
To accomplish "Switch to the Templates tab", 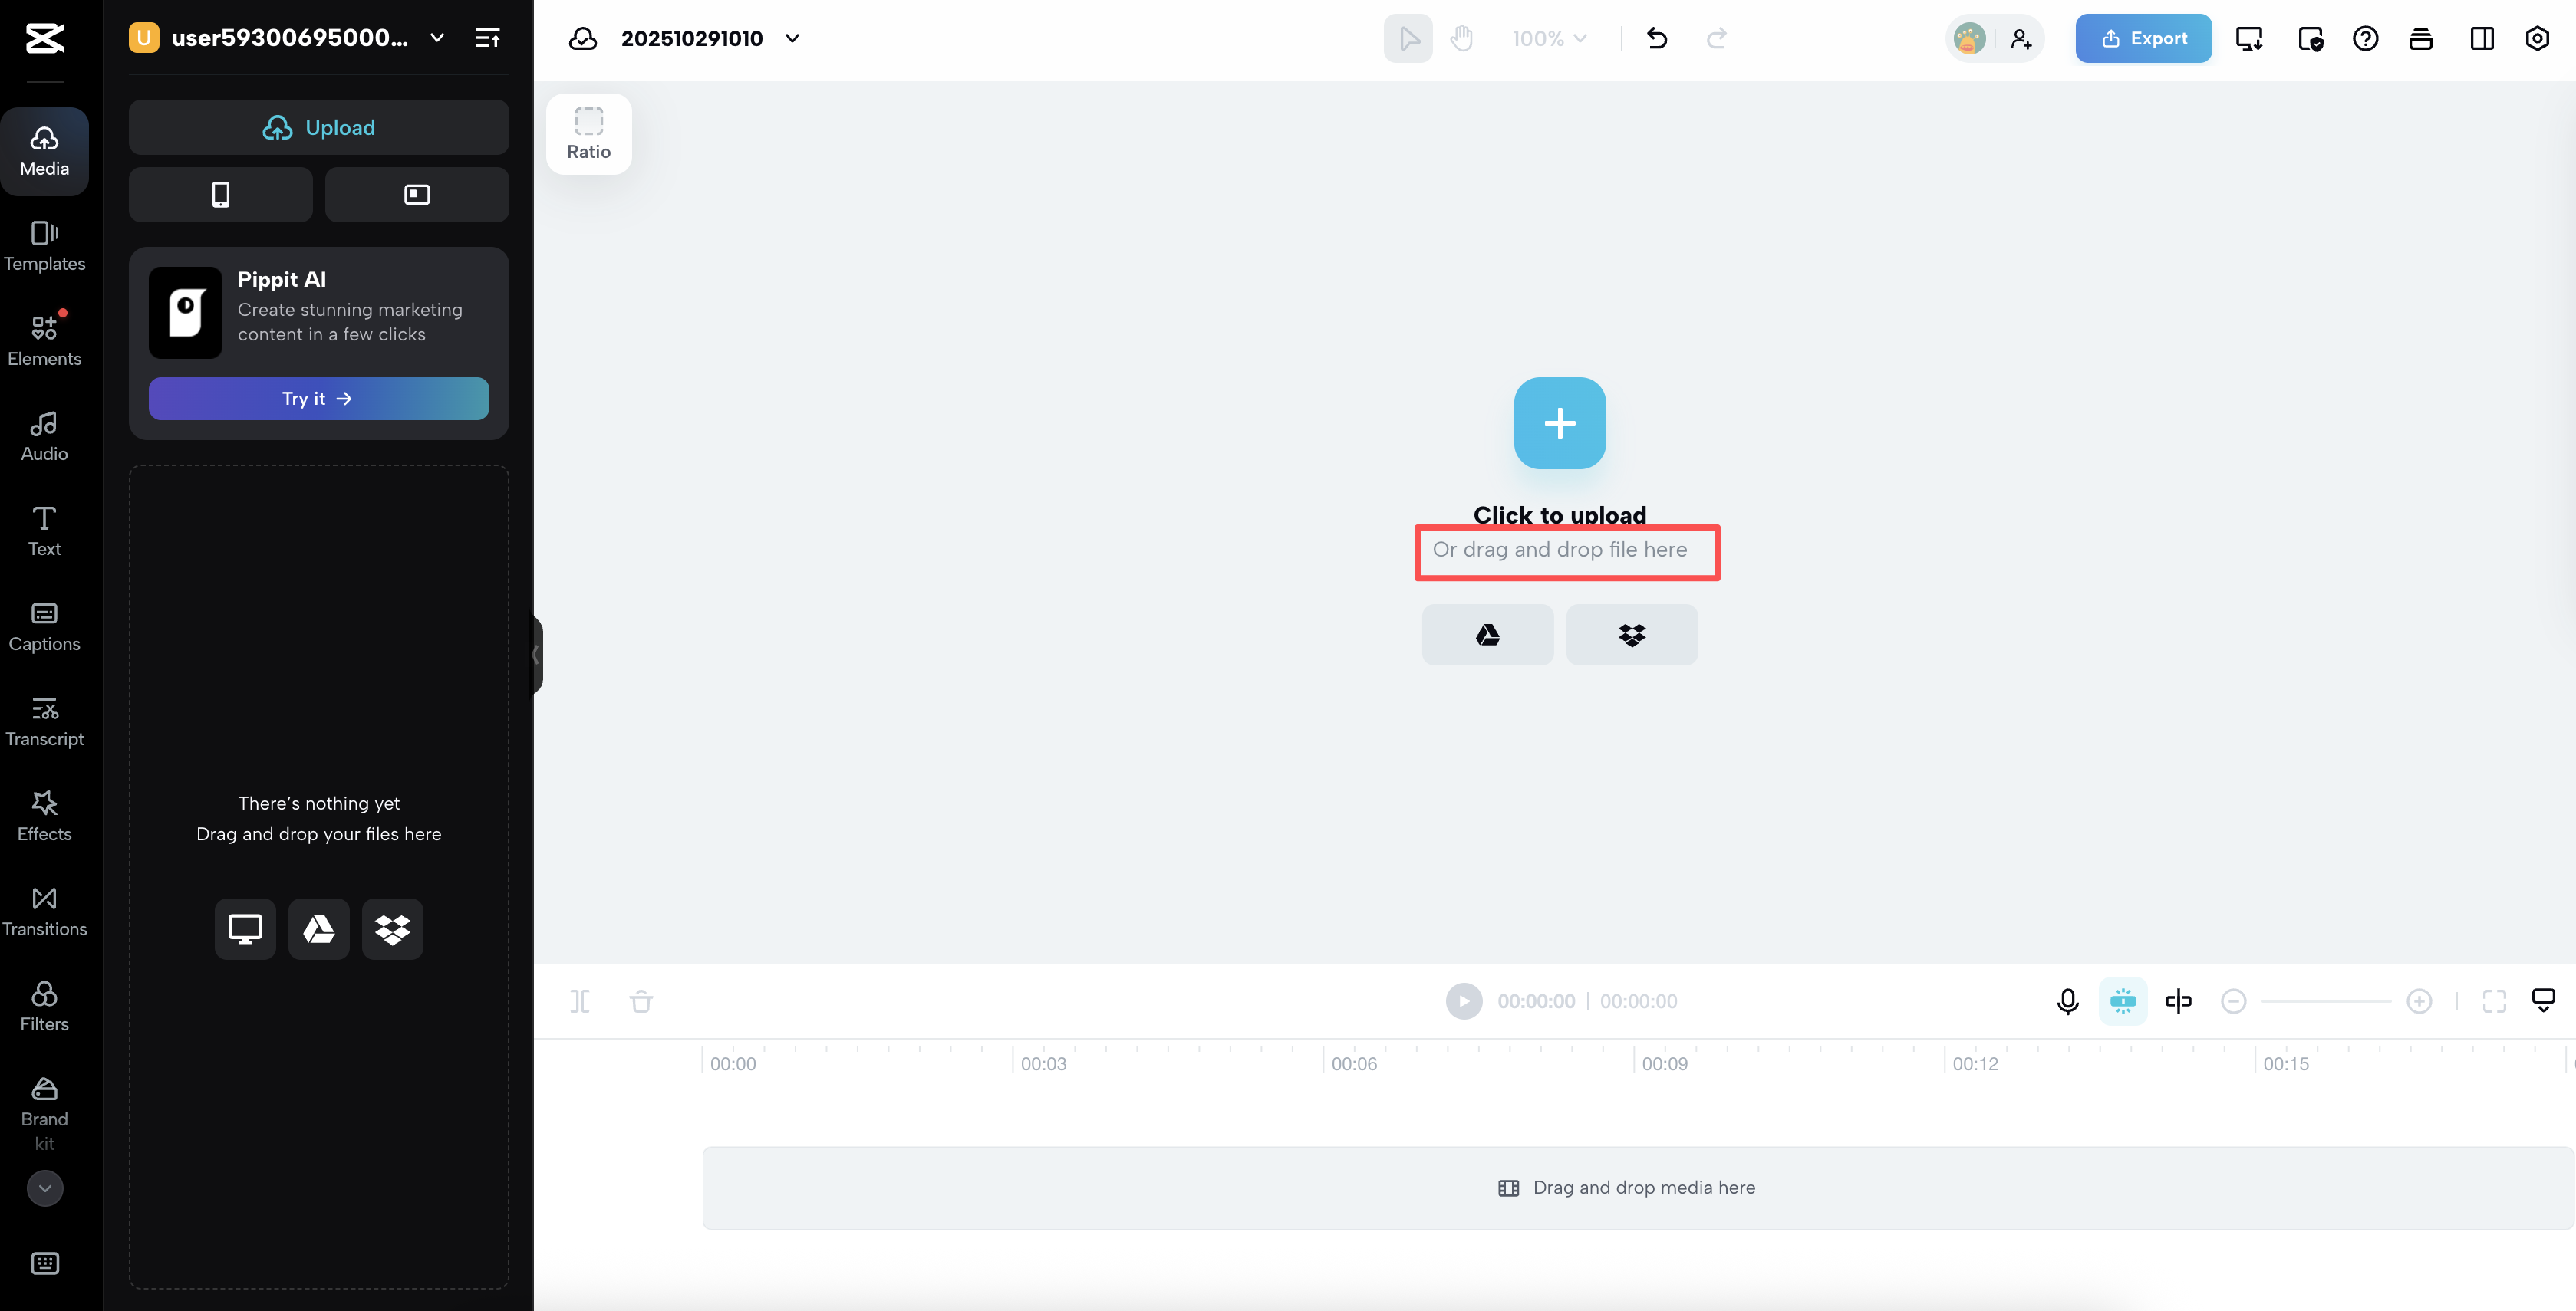I will 44,246.
